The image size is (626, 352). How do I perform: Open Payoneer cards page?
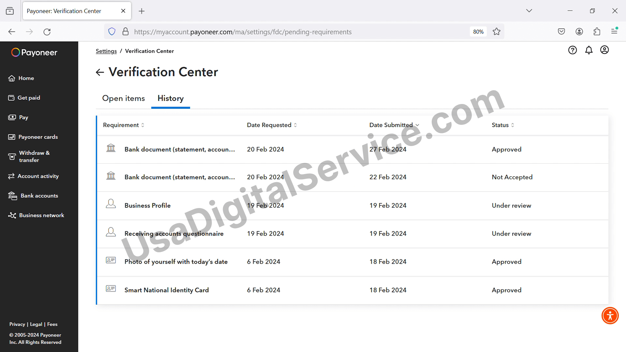point(33,137)
